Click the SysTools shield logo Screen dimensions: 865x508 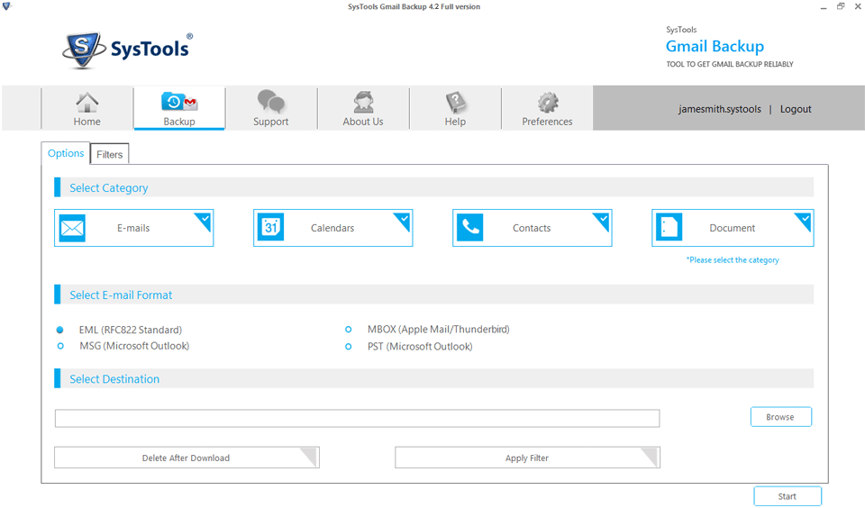pyautogui.click(x=83, y=50)
